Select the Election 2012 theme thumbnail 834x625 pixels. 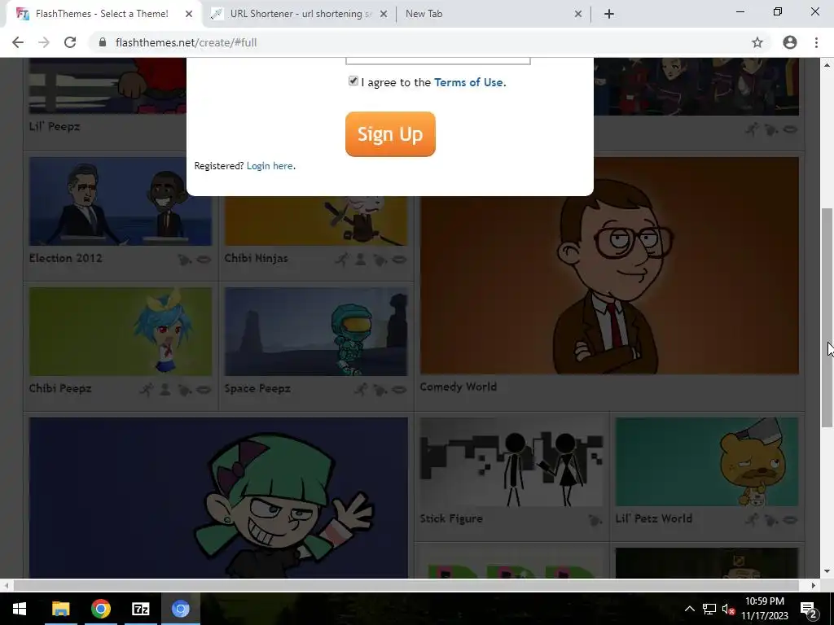[x=121, y=202]
